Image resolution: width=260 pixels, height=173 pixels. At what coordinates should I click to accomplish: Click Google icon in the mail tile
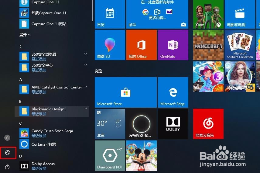(x=145, y=12)
